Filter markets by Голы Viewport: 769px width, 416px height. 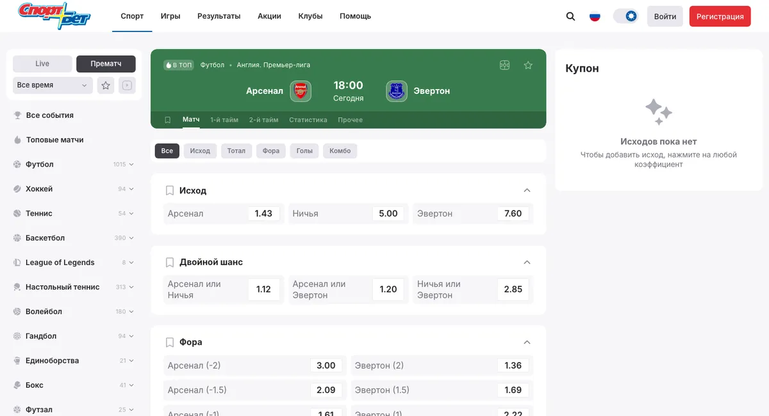305,151
